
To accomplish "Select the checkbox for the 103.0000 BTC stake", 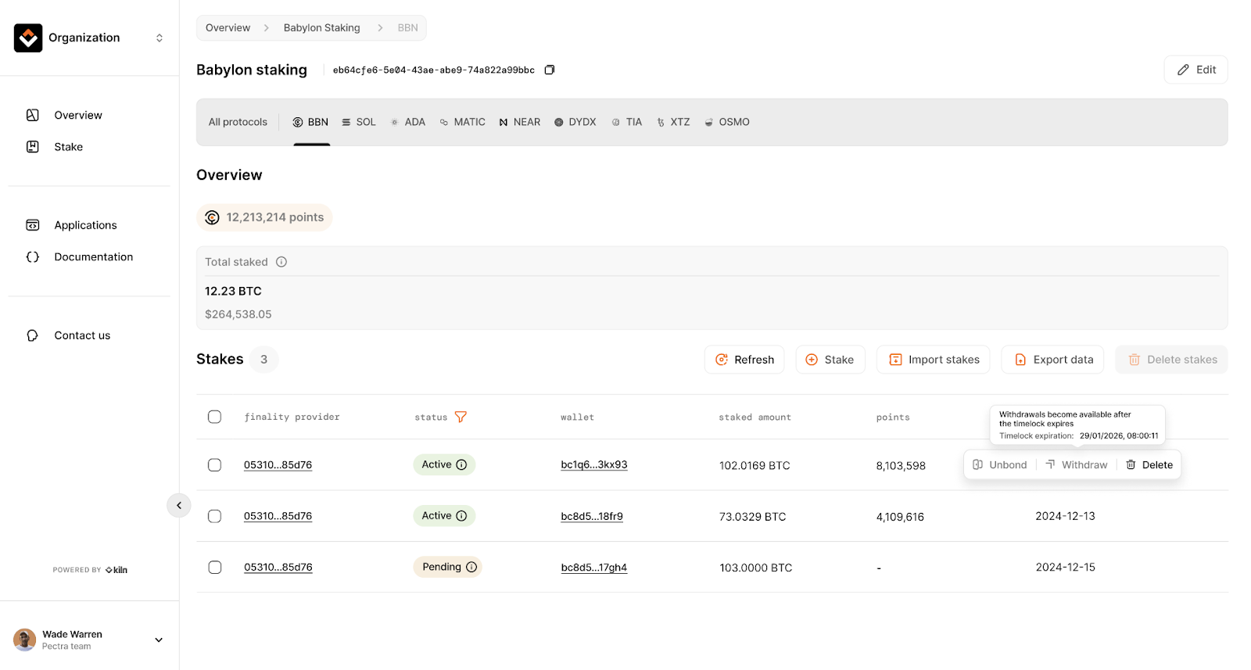I will [x=214, y=568].
